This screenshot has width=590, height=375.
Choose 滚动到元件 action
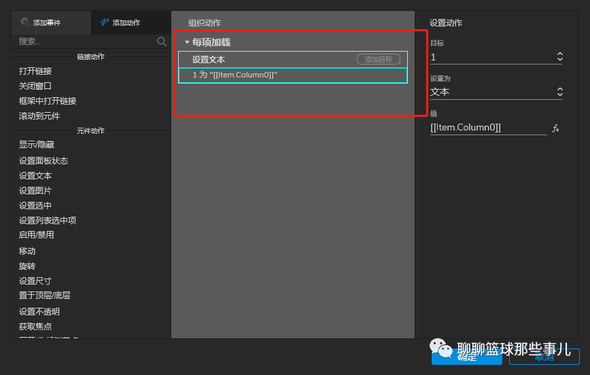tap(39, 116)
